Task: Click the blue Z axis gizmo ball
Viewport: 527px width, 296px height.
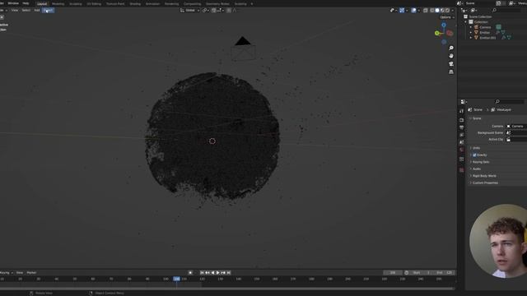Action: (x=444, y=25)
